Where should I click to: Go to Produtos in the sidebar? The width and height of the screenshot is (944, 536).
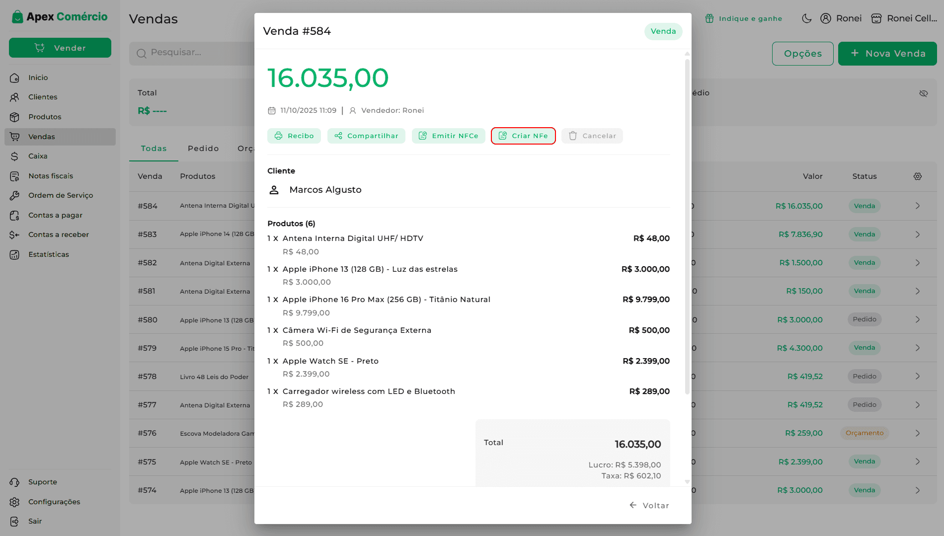[x=60, y=117]
